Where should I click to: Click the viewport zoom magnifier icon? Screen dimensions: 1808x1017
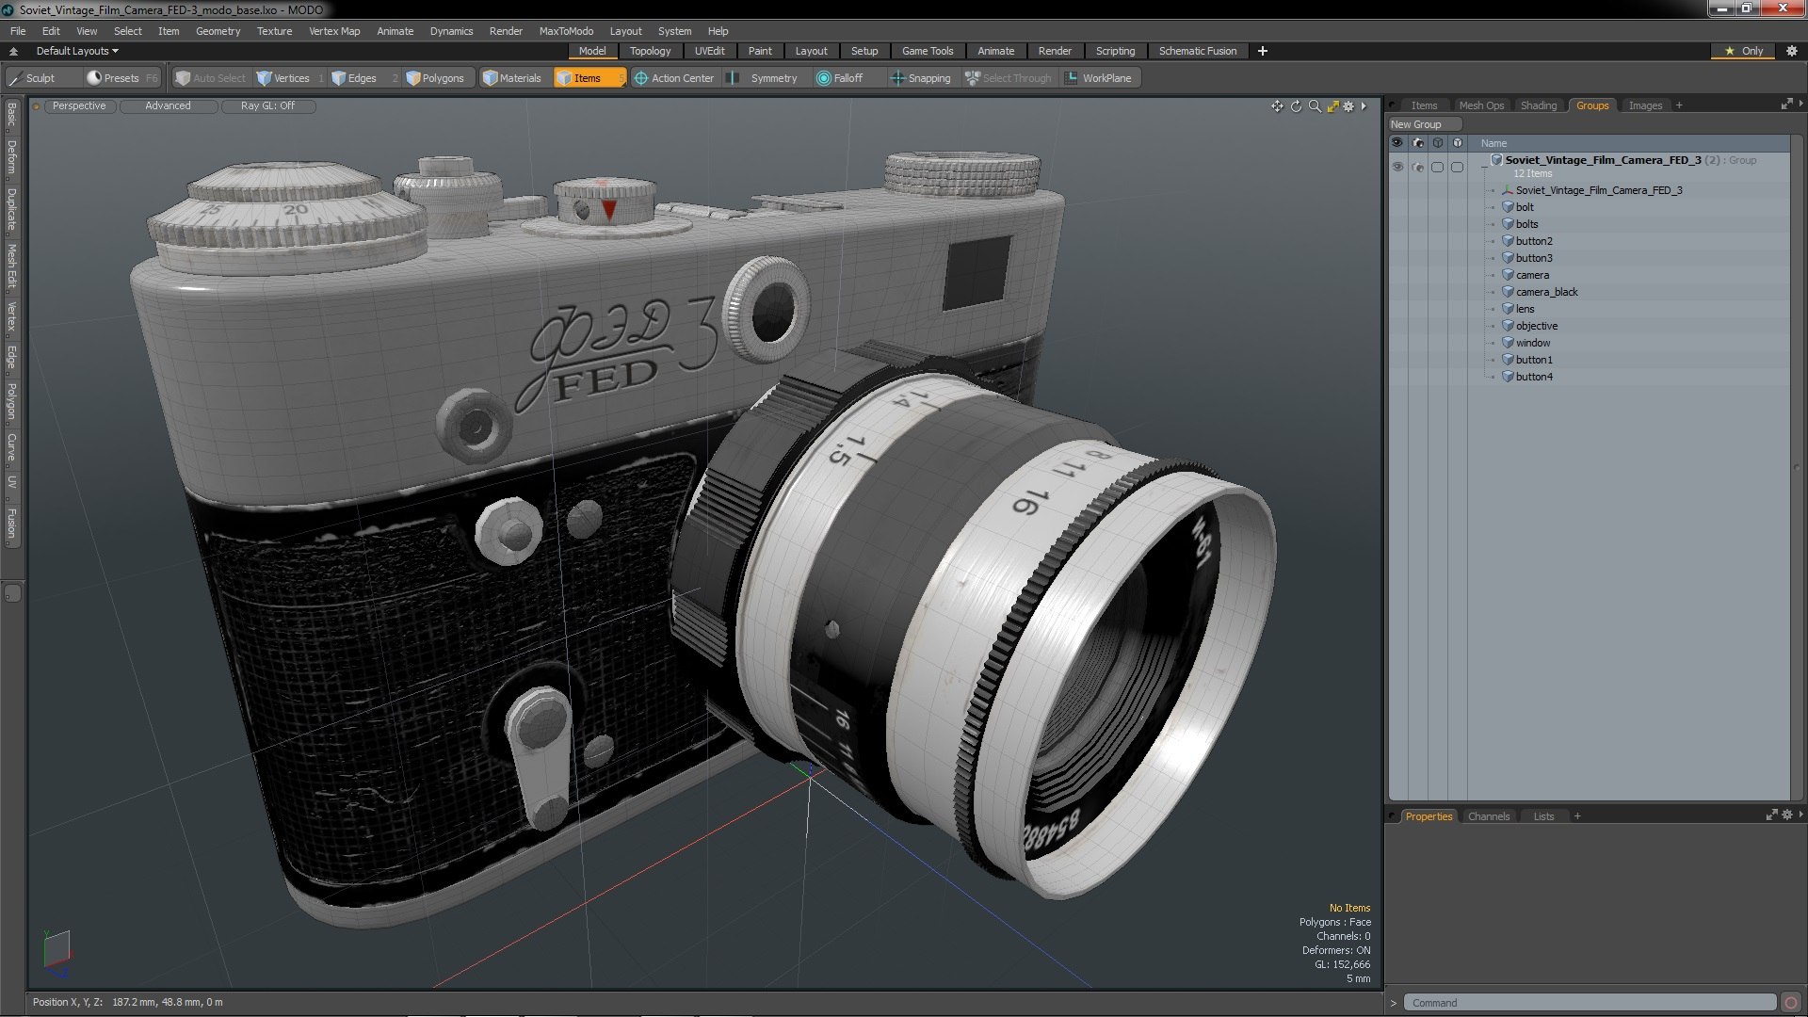tap(1315, 106)
